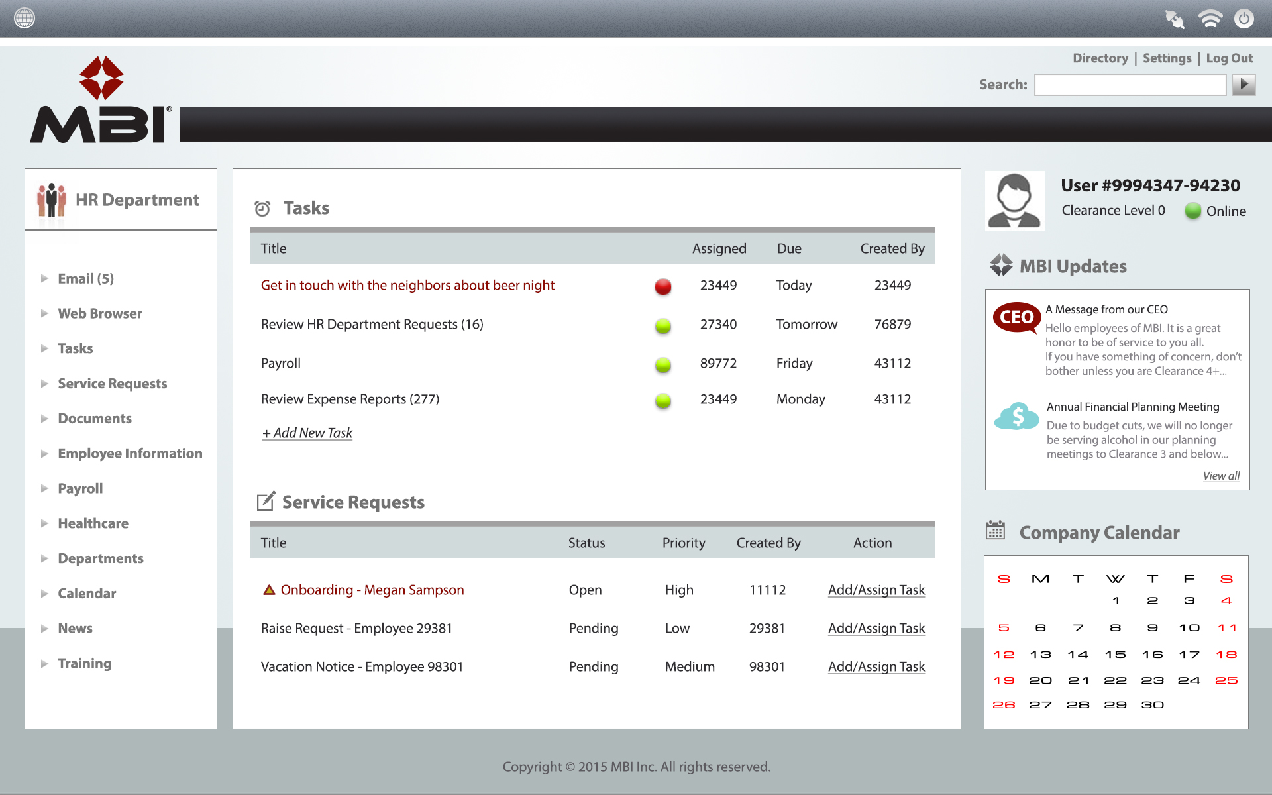Viewport: 1272px width, 795px height.
Task: Click the Service Requests edit icon
Action: (x=266, y=502)
